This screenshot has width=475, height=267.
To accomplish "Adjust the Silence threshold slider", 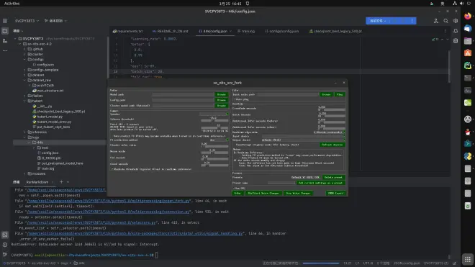I will click(214, 120).
